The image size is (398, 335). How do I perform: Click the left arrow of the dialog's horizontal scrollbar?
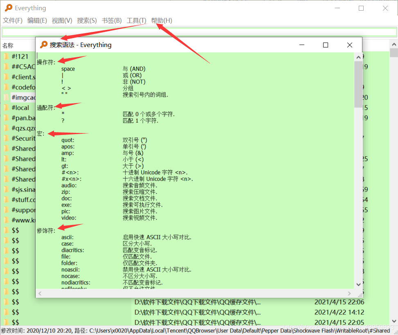pyautogui.click(x=40, y=293)
